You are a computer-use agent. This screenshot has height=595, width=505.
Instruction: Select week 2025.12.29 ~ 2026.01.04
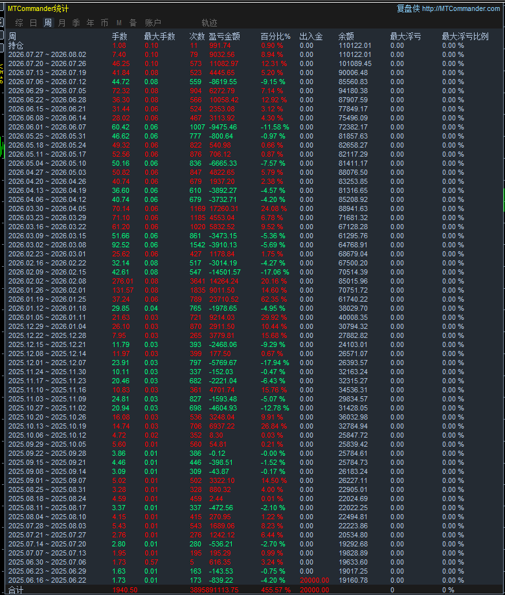pyautogui.click(x=47, y=326)
